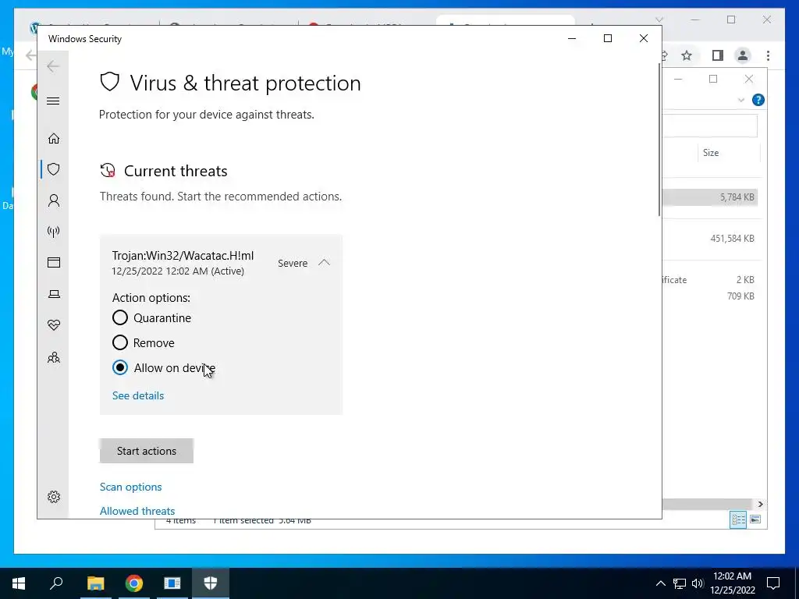Click the File Explorer search box
799x599 pixels.
pos(709,126)
